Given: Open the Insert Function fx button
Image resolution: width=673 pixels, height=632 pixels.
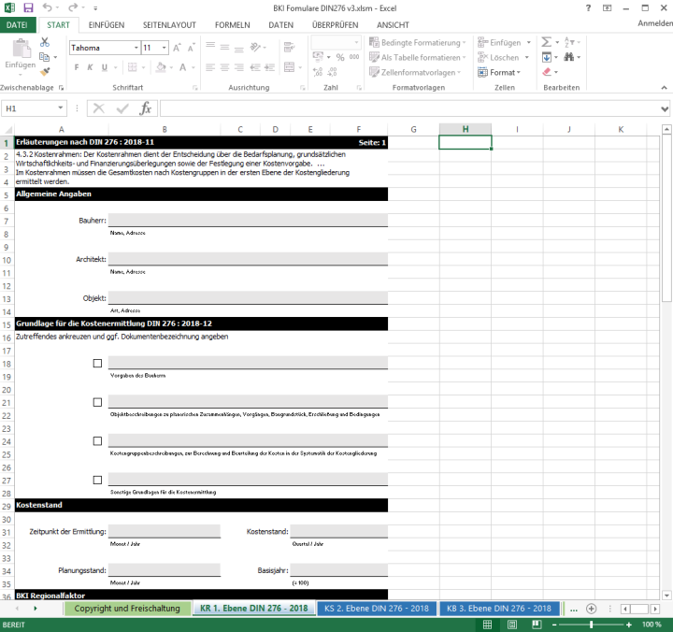Looking at the screenshot, I should [x=145, y=108].
